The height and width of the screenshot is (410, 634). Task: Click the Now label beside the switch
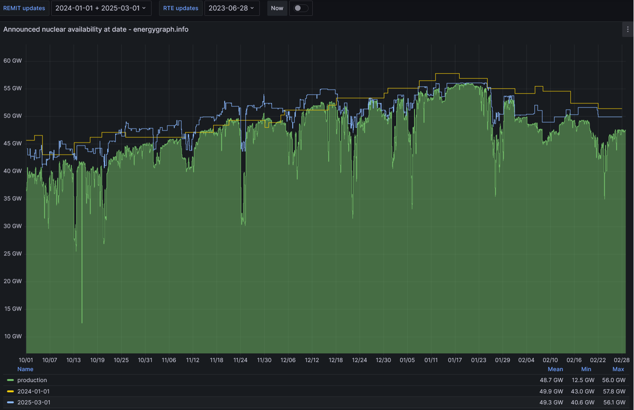277,8
